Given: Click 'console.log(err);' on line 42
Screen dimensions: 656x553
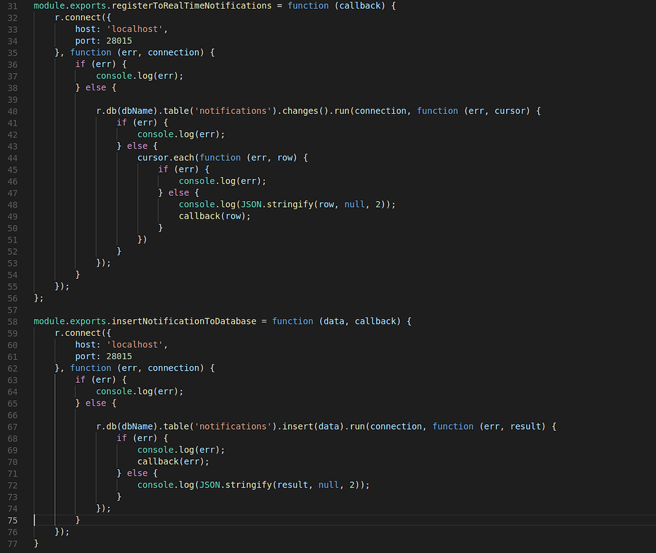Looking at the screenshot, I should 181,135.
